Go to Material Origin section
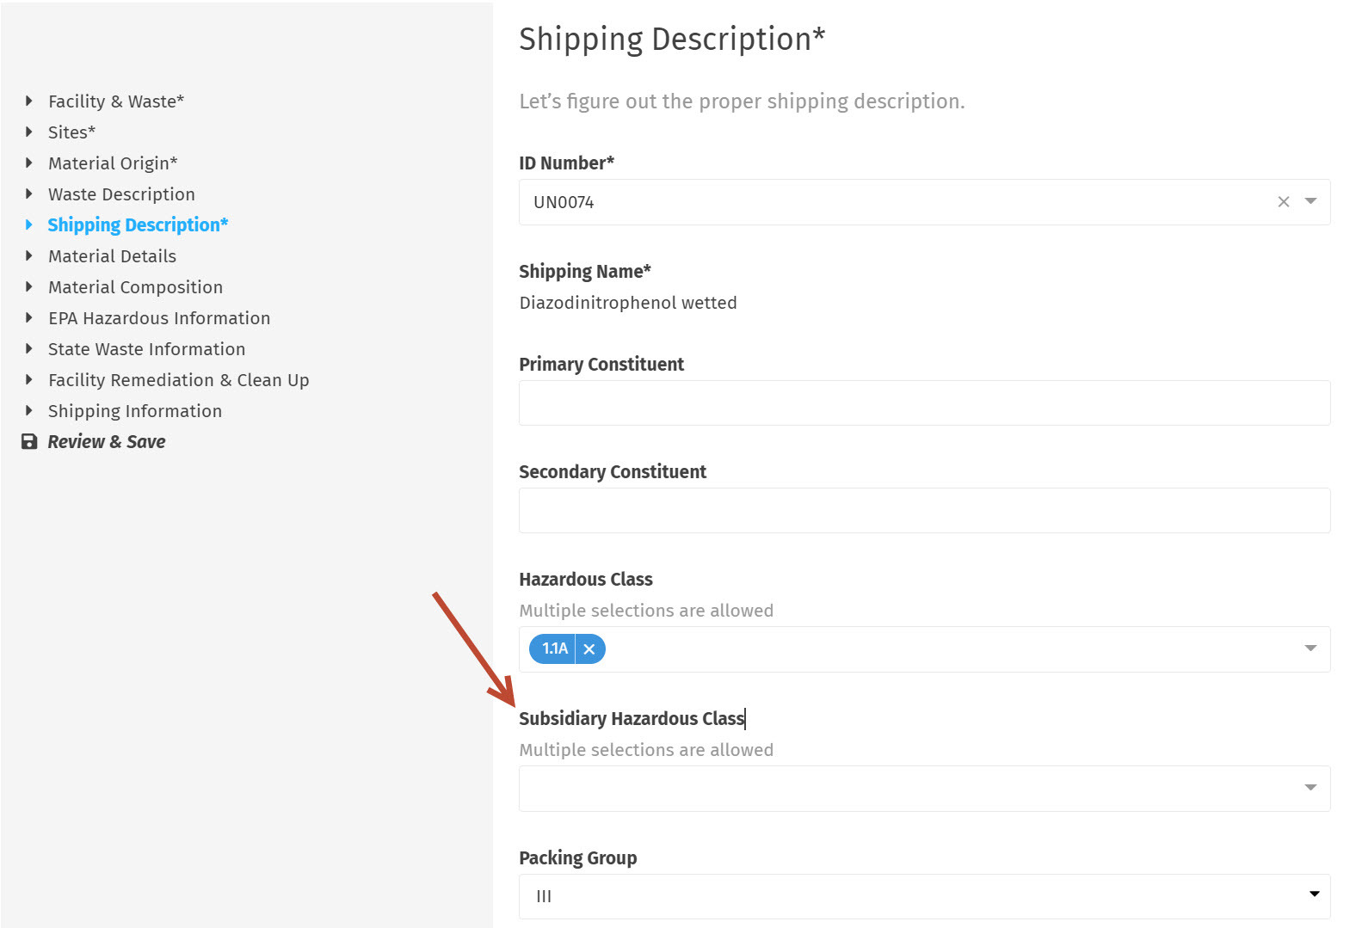Screen dimensions: 1356x928 click(x=113, y=163)
